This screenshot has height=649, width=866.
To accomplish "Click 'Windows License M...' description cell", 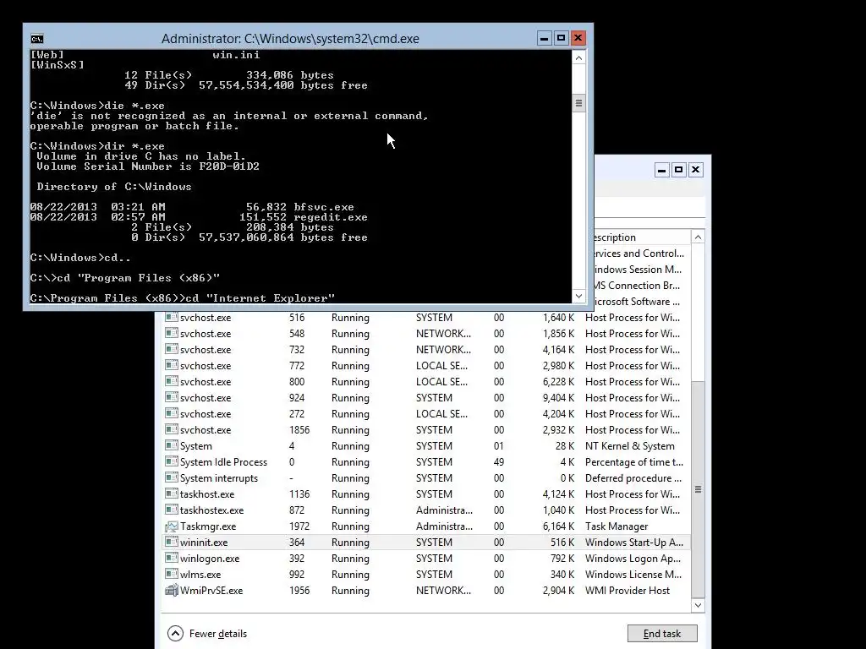I will [x=633, y=575].
